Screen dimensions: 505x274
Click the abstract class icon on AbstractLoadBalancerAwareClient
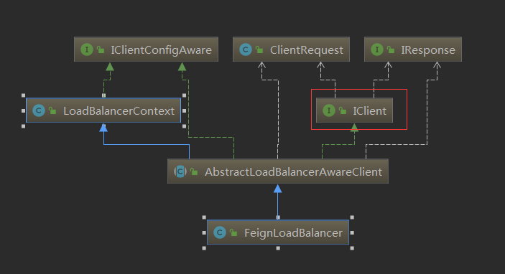coord(180,171)
